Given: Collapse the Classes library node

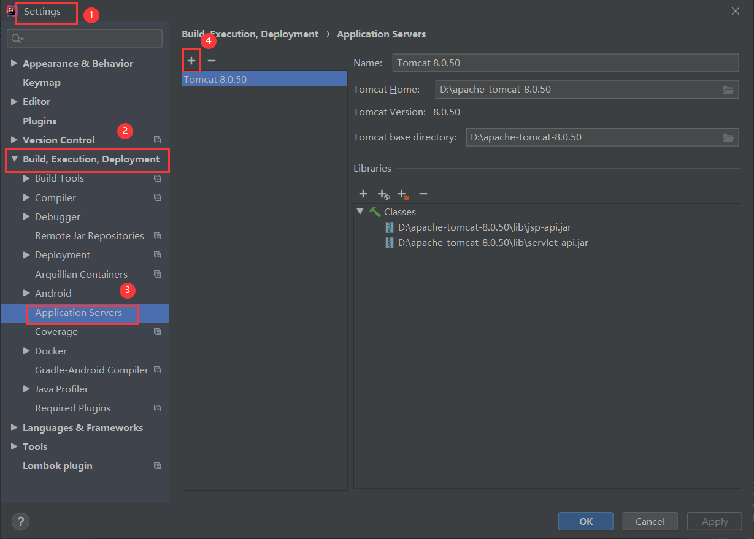Looking at the screenshot, I should 360,212.
